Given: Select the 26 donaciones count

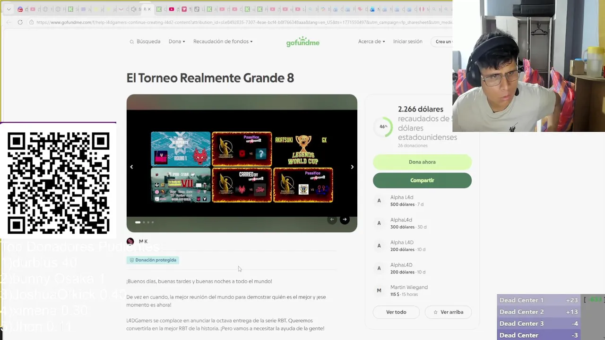Looking at the screenshot, I should (413, 145).
